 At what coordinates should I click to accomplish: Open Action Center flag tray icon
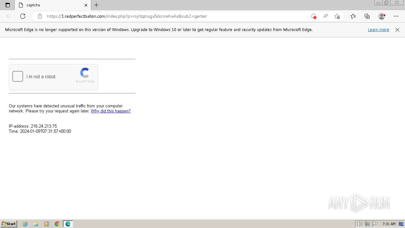coord(375,224)
